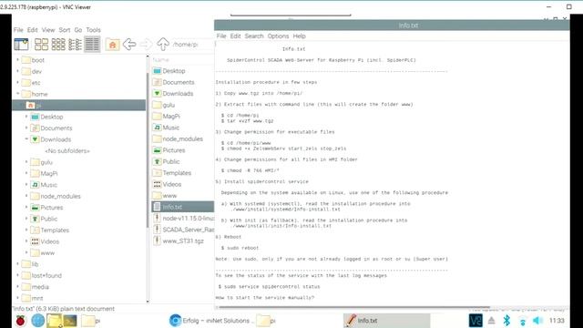Expand the lib folder in tree
Screen dimensions: 583x328
tap(17, 263)
